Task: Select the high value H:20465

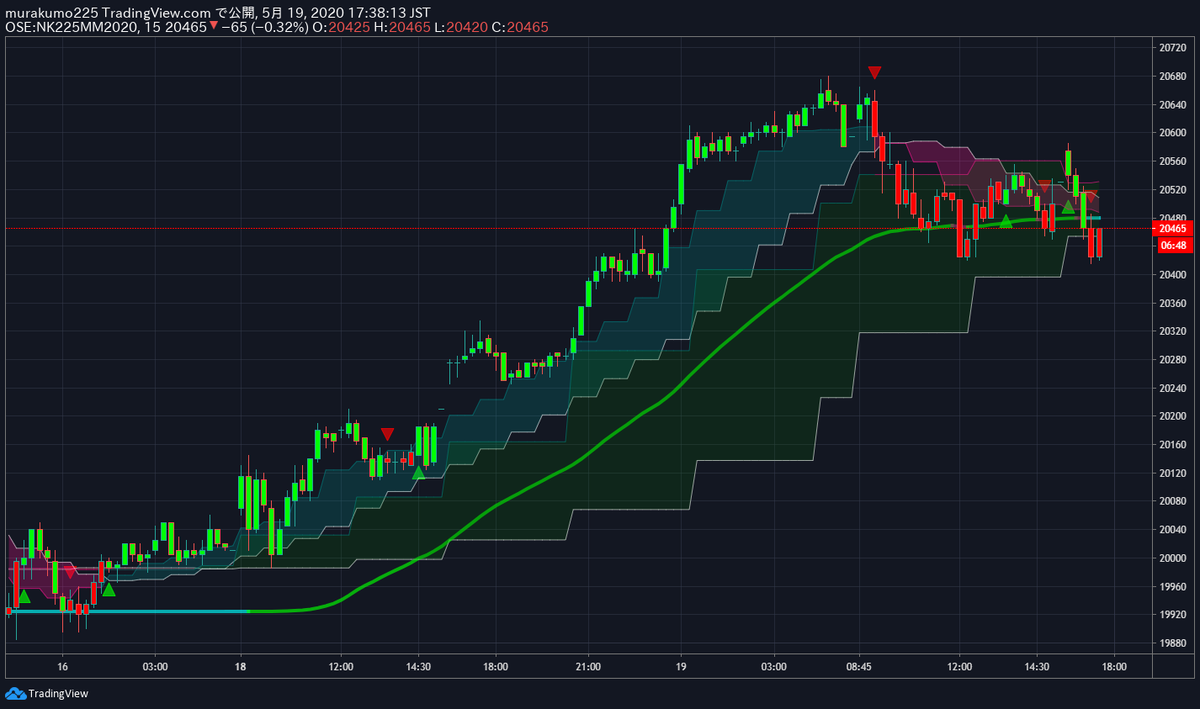Action: (x=402, y=27)
